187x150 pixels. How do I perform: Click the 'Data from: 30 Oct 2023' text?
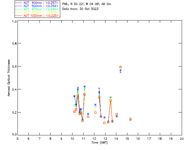(x=80, y=9)
